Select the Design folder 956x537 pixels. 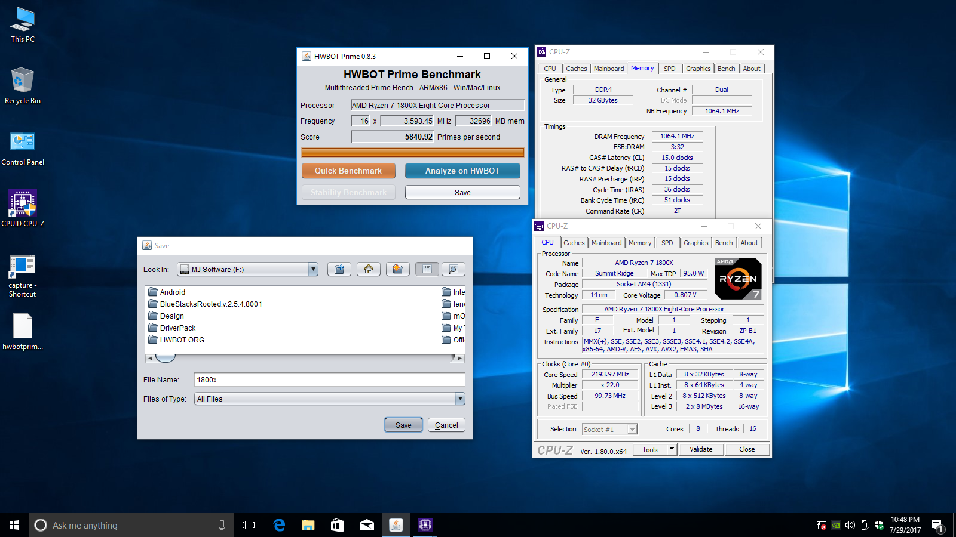pyautogui.click(x=166, y=316)
